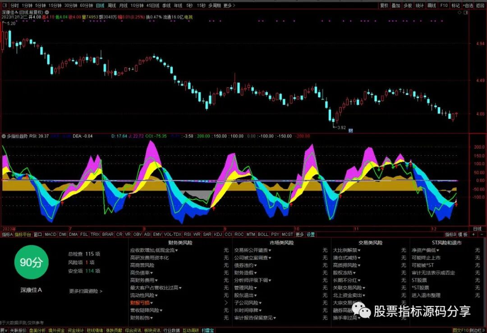Screen dimensions: 487x333
Task: Click the minus button at indicator bar right
Action: pos(482,234)
